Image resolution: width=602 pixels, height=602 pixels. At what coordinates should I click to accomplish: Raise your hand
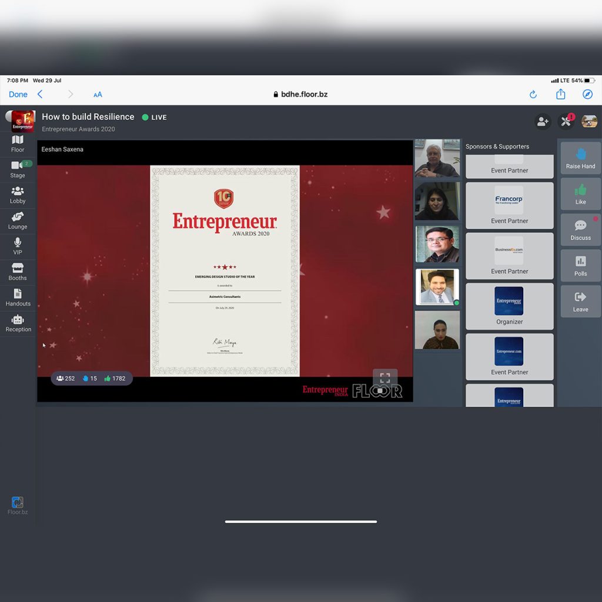tap(580, 159)
